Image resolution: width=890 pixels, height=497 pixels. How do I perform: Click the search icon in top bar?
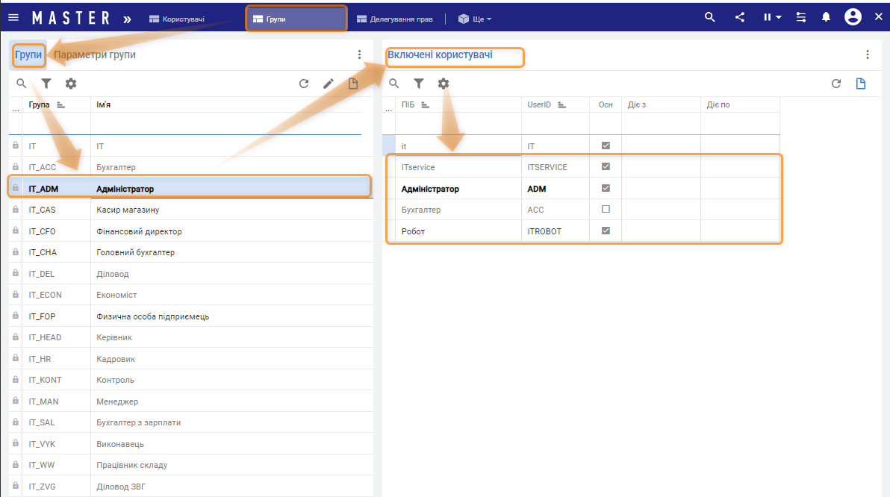(x=710, y=18)
